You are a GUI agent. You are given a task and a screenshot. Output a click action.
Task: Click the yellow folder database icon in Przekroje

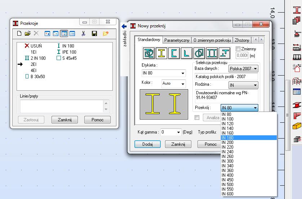[106, 34]
